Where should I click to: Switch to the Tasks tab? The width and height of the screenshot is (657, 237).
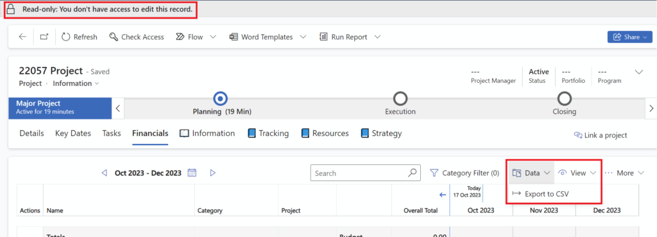112,134
